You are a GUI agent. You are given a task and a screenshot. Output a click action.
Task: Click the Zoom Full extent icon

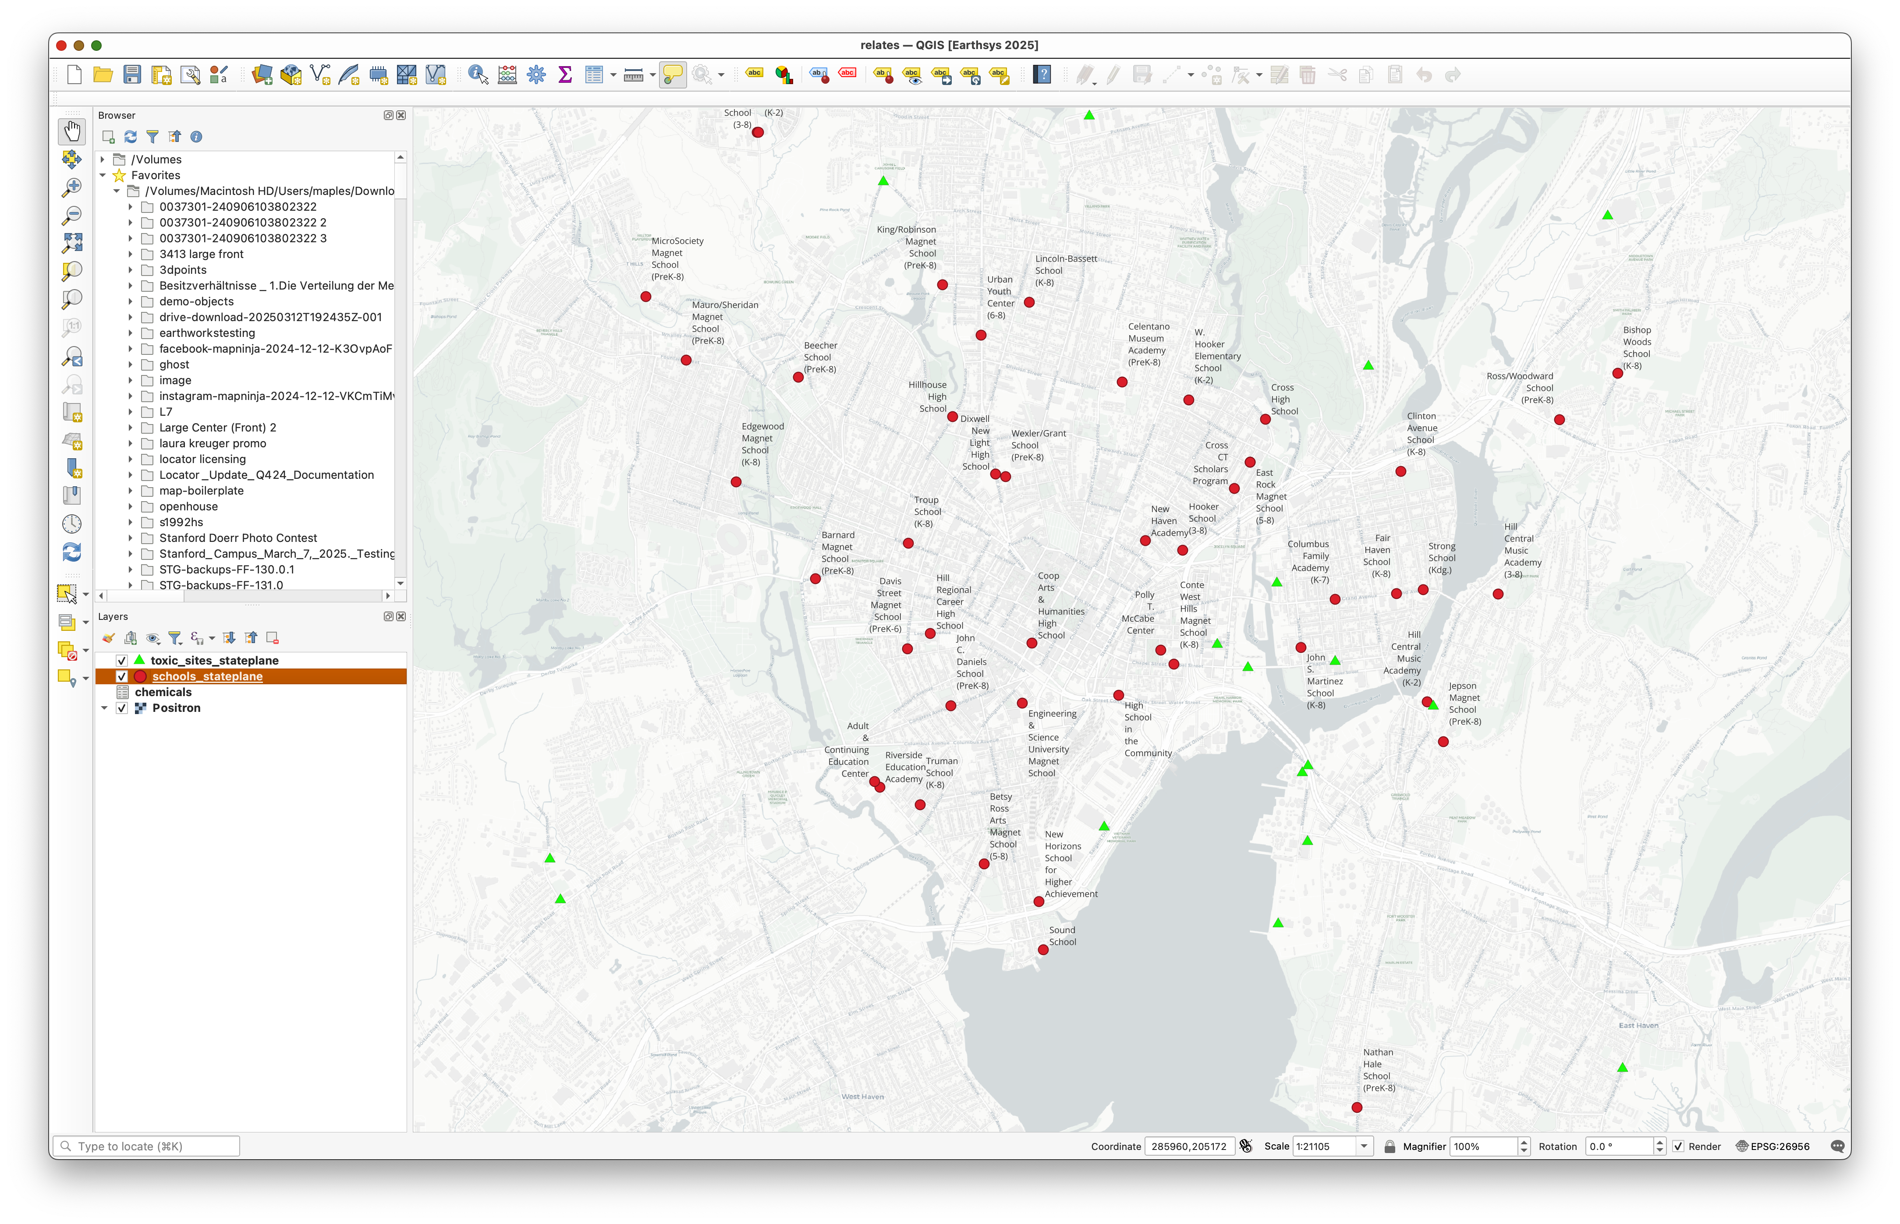[71, 242]
